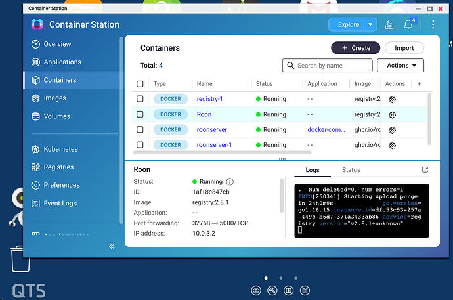
Task: Open the Kubernetes page
Action: coord(54,149)
